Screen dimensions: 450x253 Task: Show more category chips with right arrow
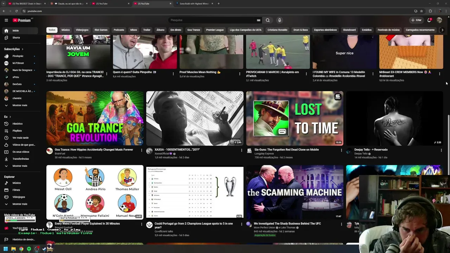coord(442,30)
